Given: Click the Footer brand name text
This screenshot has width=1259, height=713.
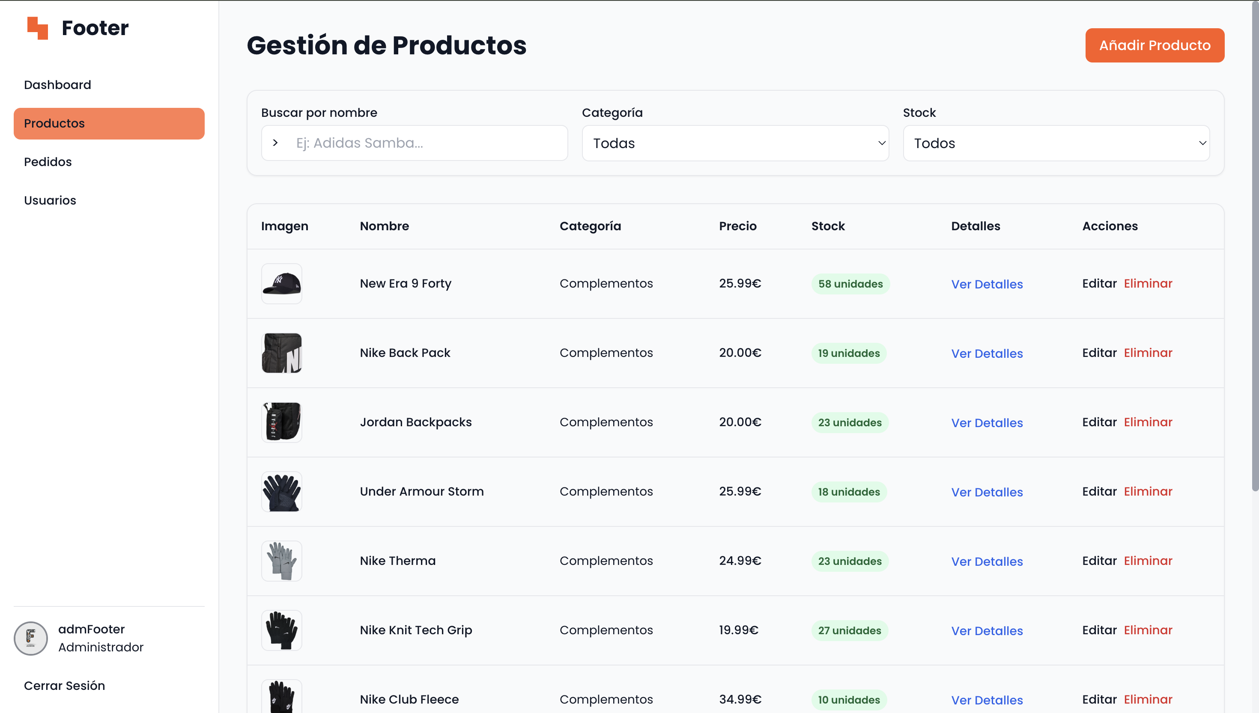Looking at the screenshot, I should tap(95, 28).
